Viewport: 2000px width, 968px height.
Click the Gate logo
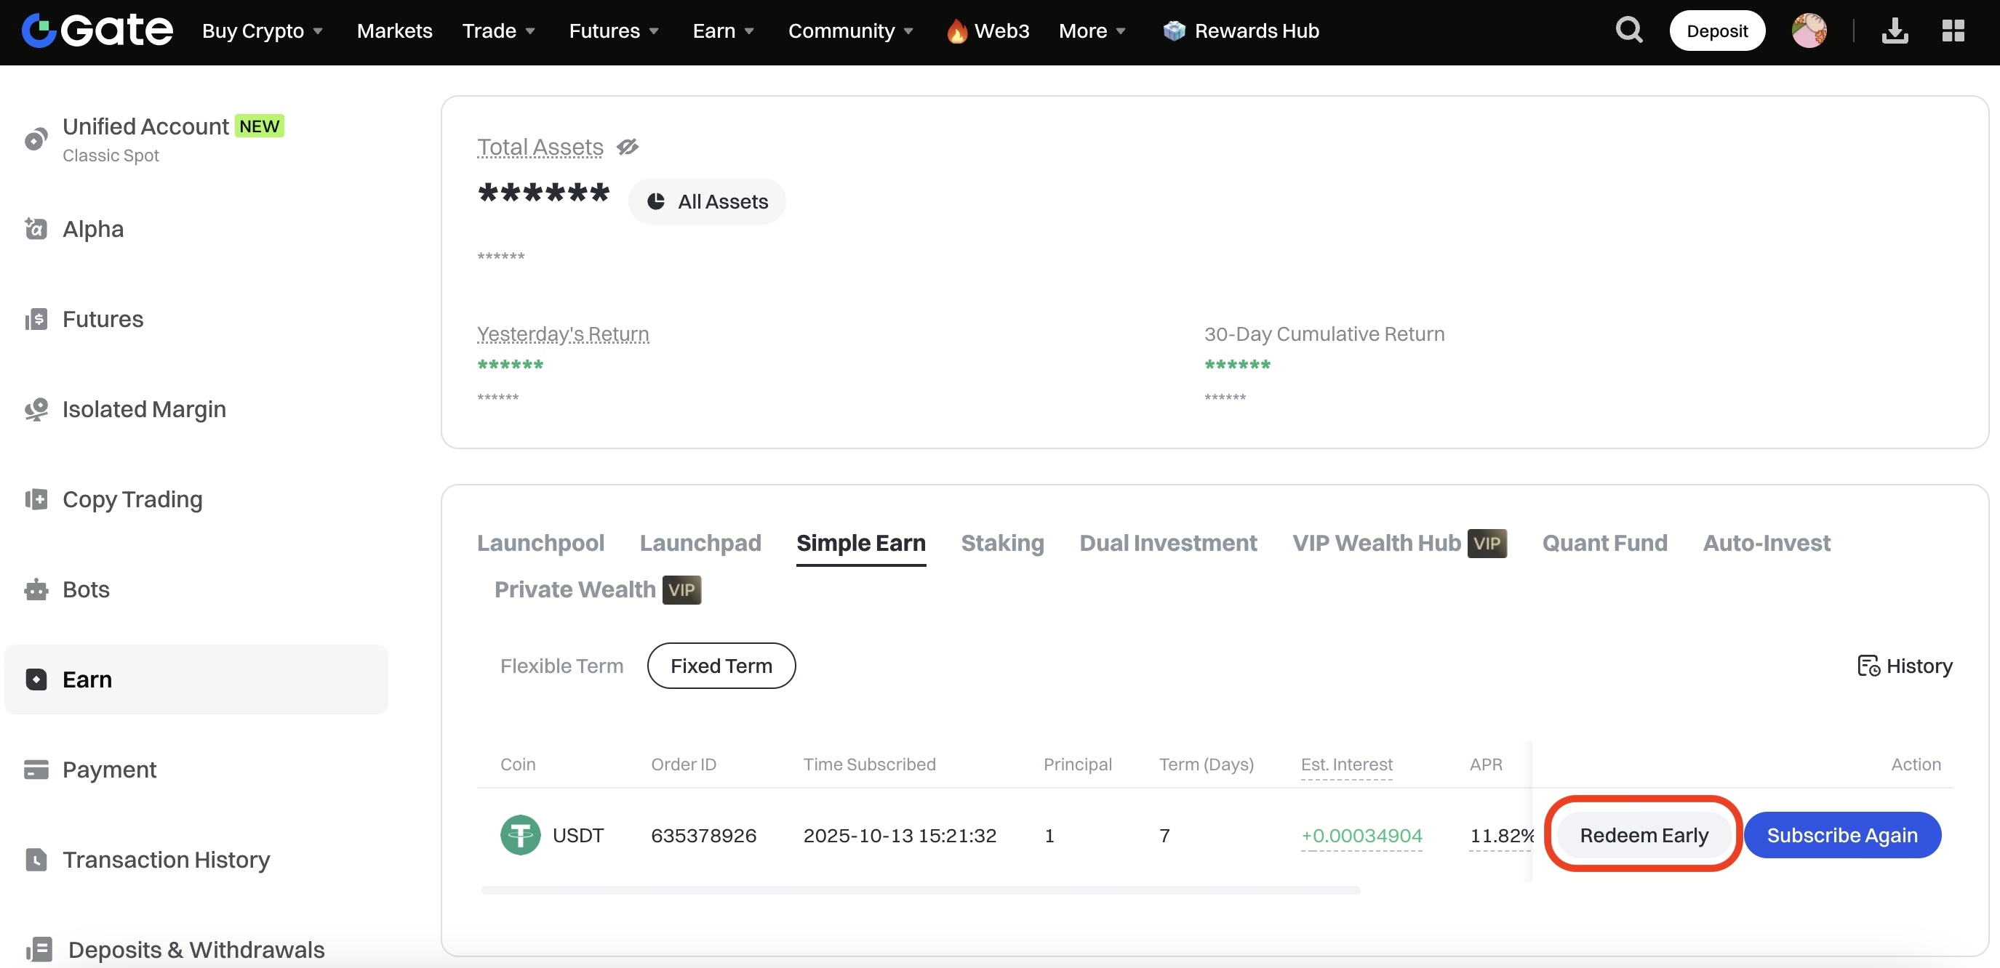[97, 31]
